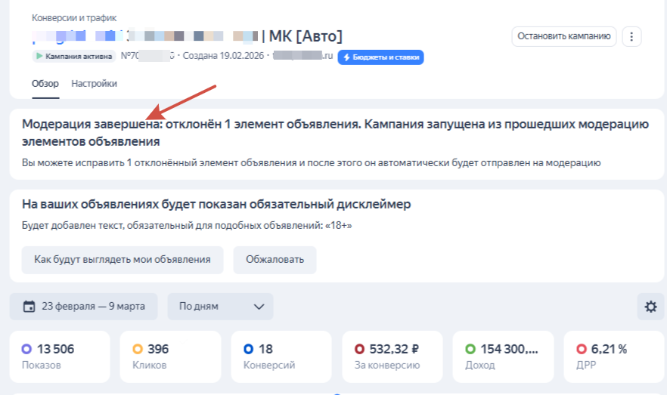
Task: Switch to the 'Обзор' tab
Action: pyautogui.click(x=45, y=84)
